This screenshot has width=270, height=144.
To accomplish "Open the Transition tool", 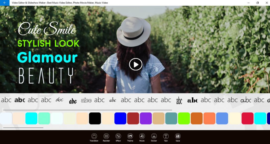I will pos(94,138).
